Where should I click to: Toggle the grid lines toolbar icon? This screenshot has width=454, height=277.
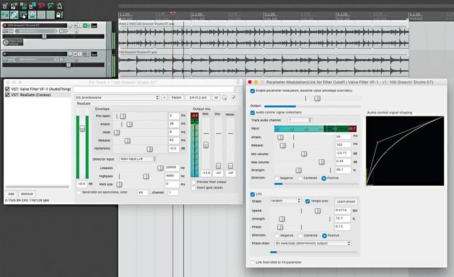[x=42, y=14]
